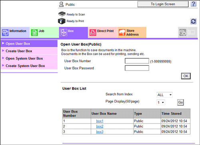Click the To Login Screen button
Viewport: 200px width, 145px height.
tap(163, 4)
